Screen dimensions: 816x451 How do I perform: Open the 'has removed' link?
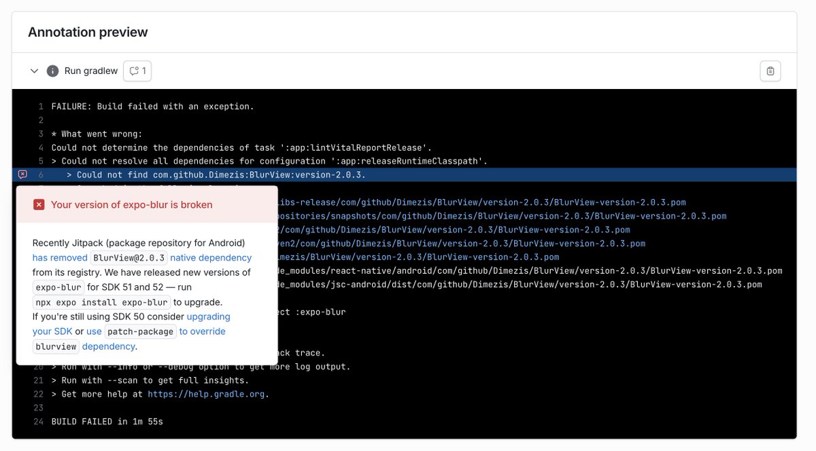(x=59, y=257)
